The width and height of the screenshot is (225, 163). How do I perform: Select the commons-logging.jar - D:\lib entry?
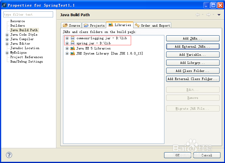pyautogui.click(x=102, y=38)
